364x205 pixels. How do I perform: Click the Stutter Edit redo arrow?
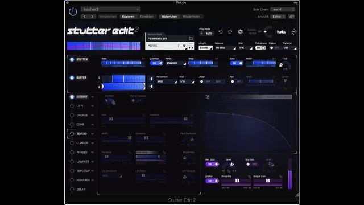230,32
